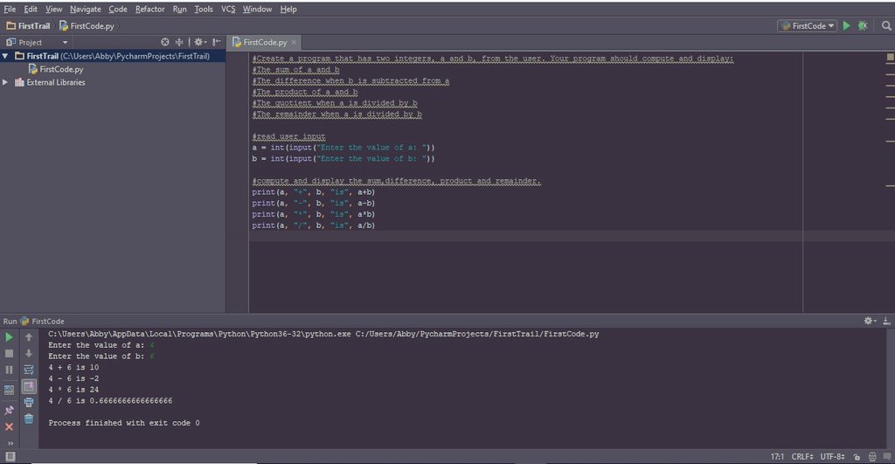The image size is (895, 464).
Task: Clear console with trash icon
Action: [29, 419]
